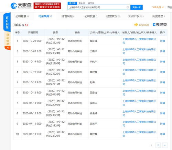Open 详情 for row 4
This screenshot has width=172, height=150.
click(162, 72)
